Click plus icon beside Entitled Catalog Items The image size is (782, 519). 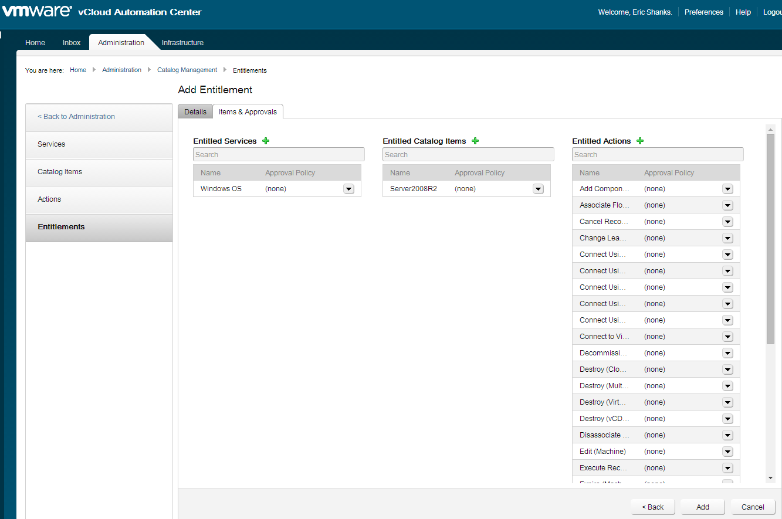coord(475,141)
